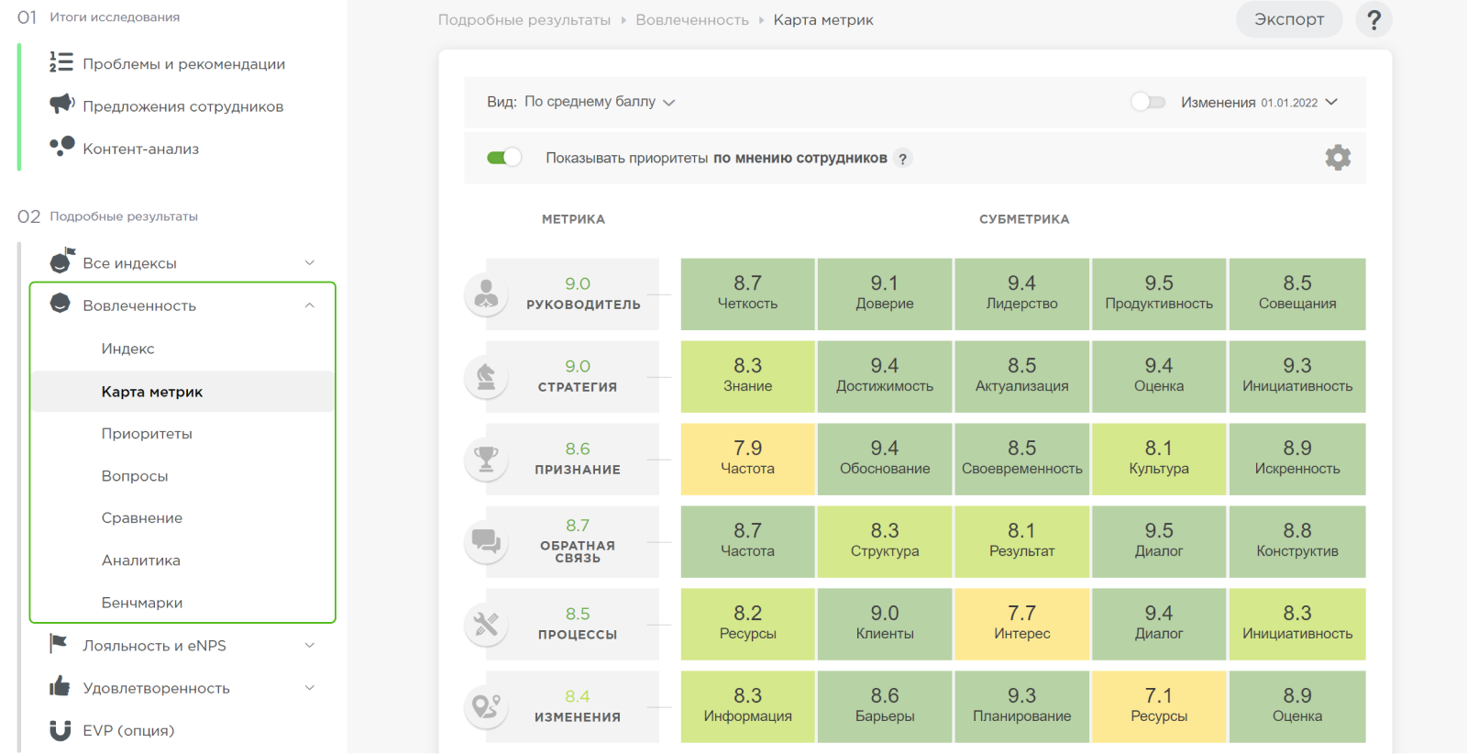Screen dimensions: 1467x754
Task: Click the 8.3 Знание cell
Action: tap(747, 377)
